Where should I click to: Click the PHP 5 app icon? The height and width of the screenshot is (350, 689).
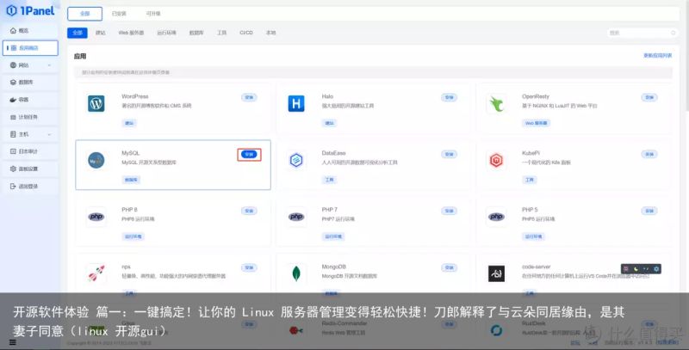(x=497, y=217)
